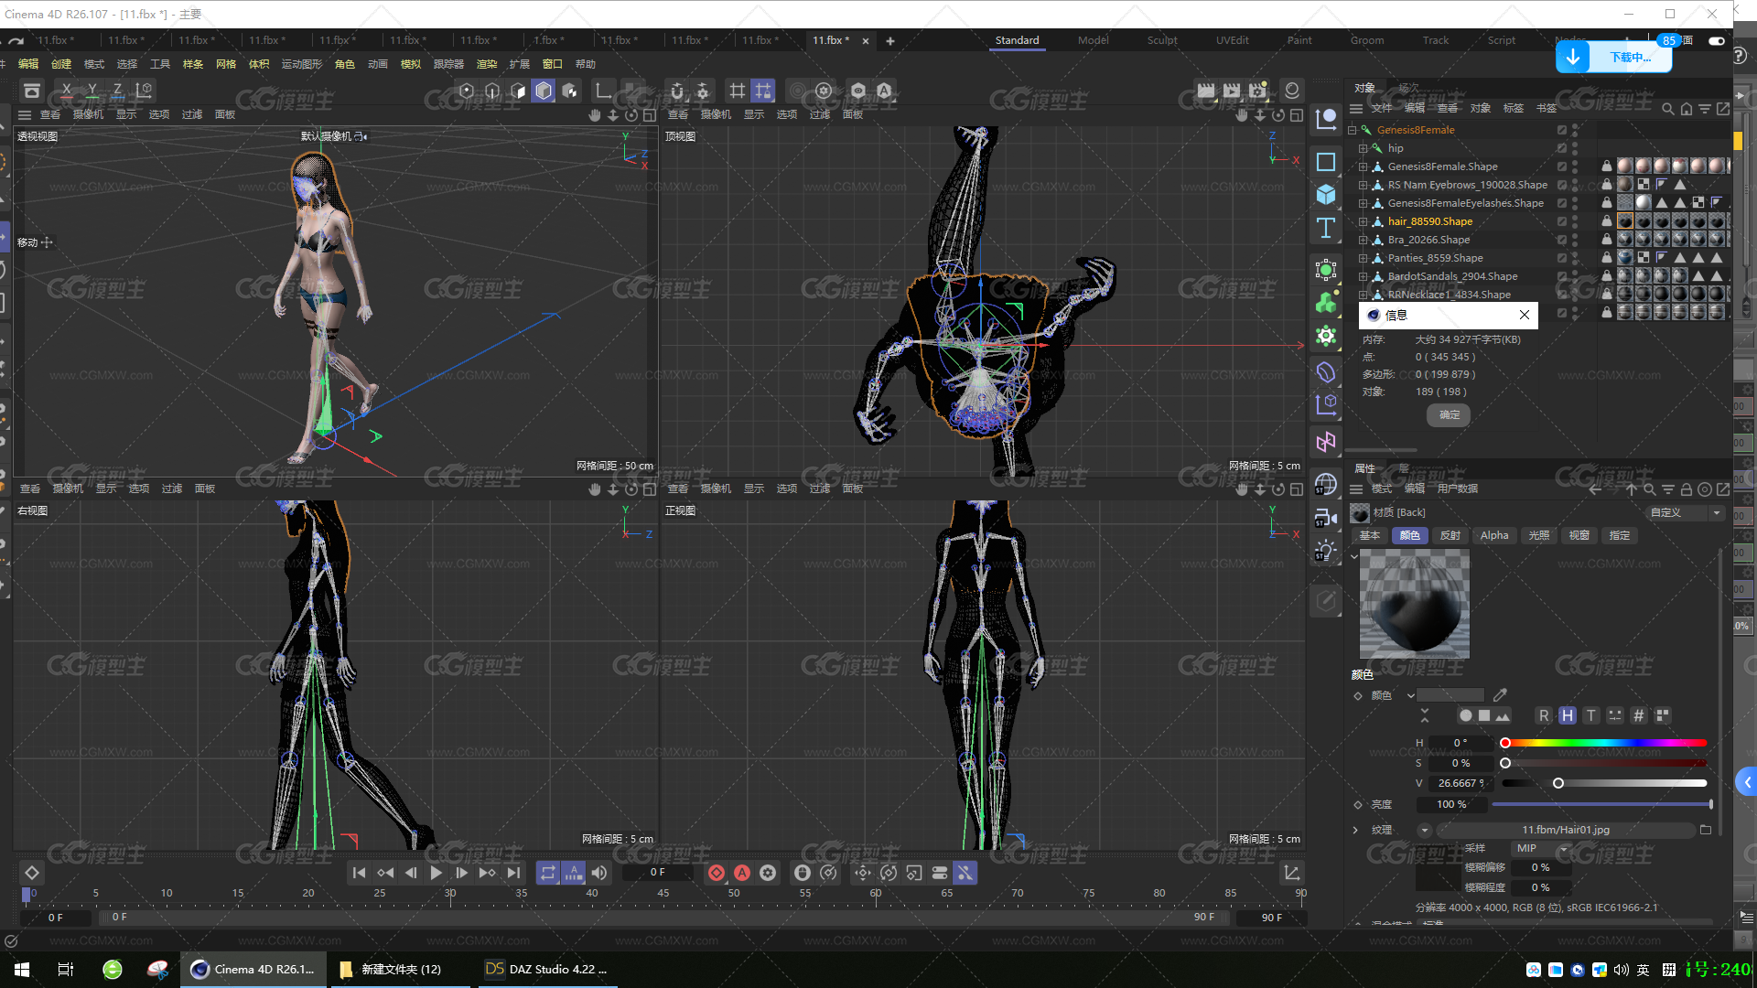Open 创建 menu in main menu bar
The image size is (1757, 988).
point(61,64)
